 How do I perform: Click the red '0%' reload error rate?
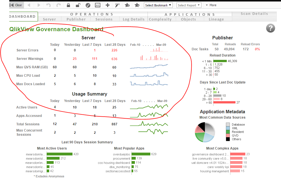tap(257, 49)
